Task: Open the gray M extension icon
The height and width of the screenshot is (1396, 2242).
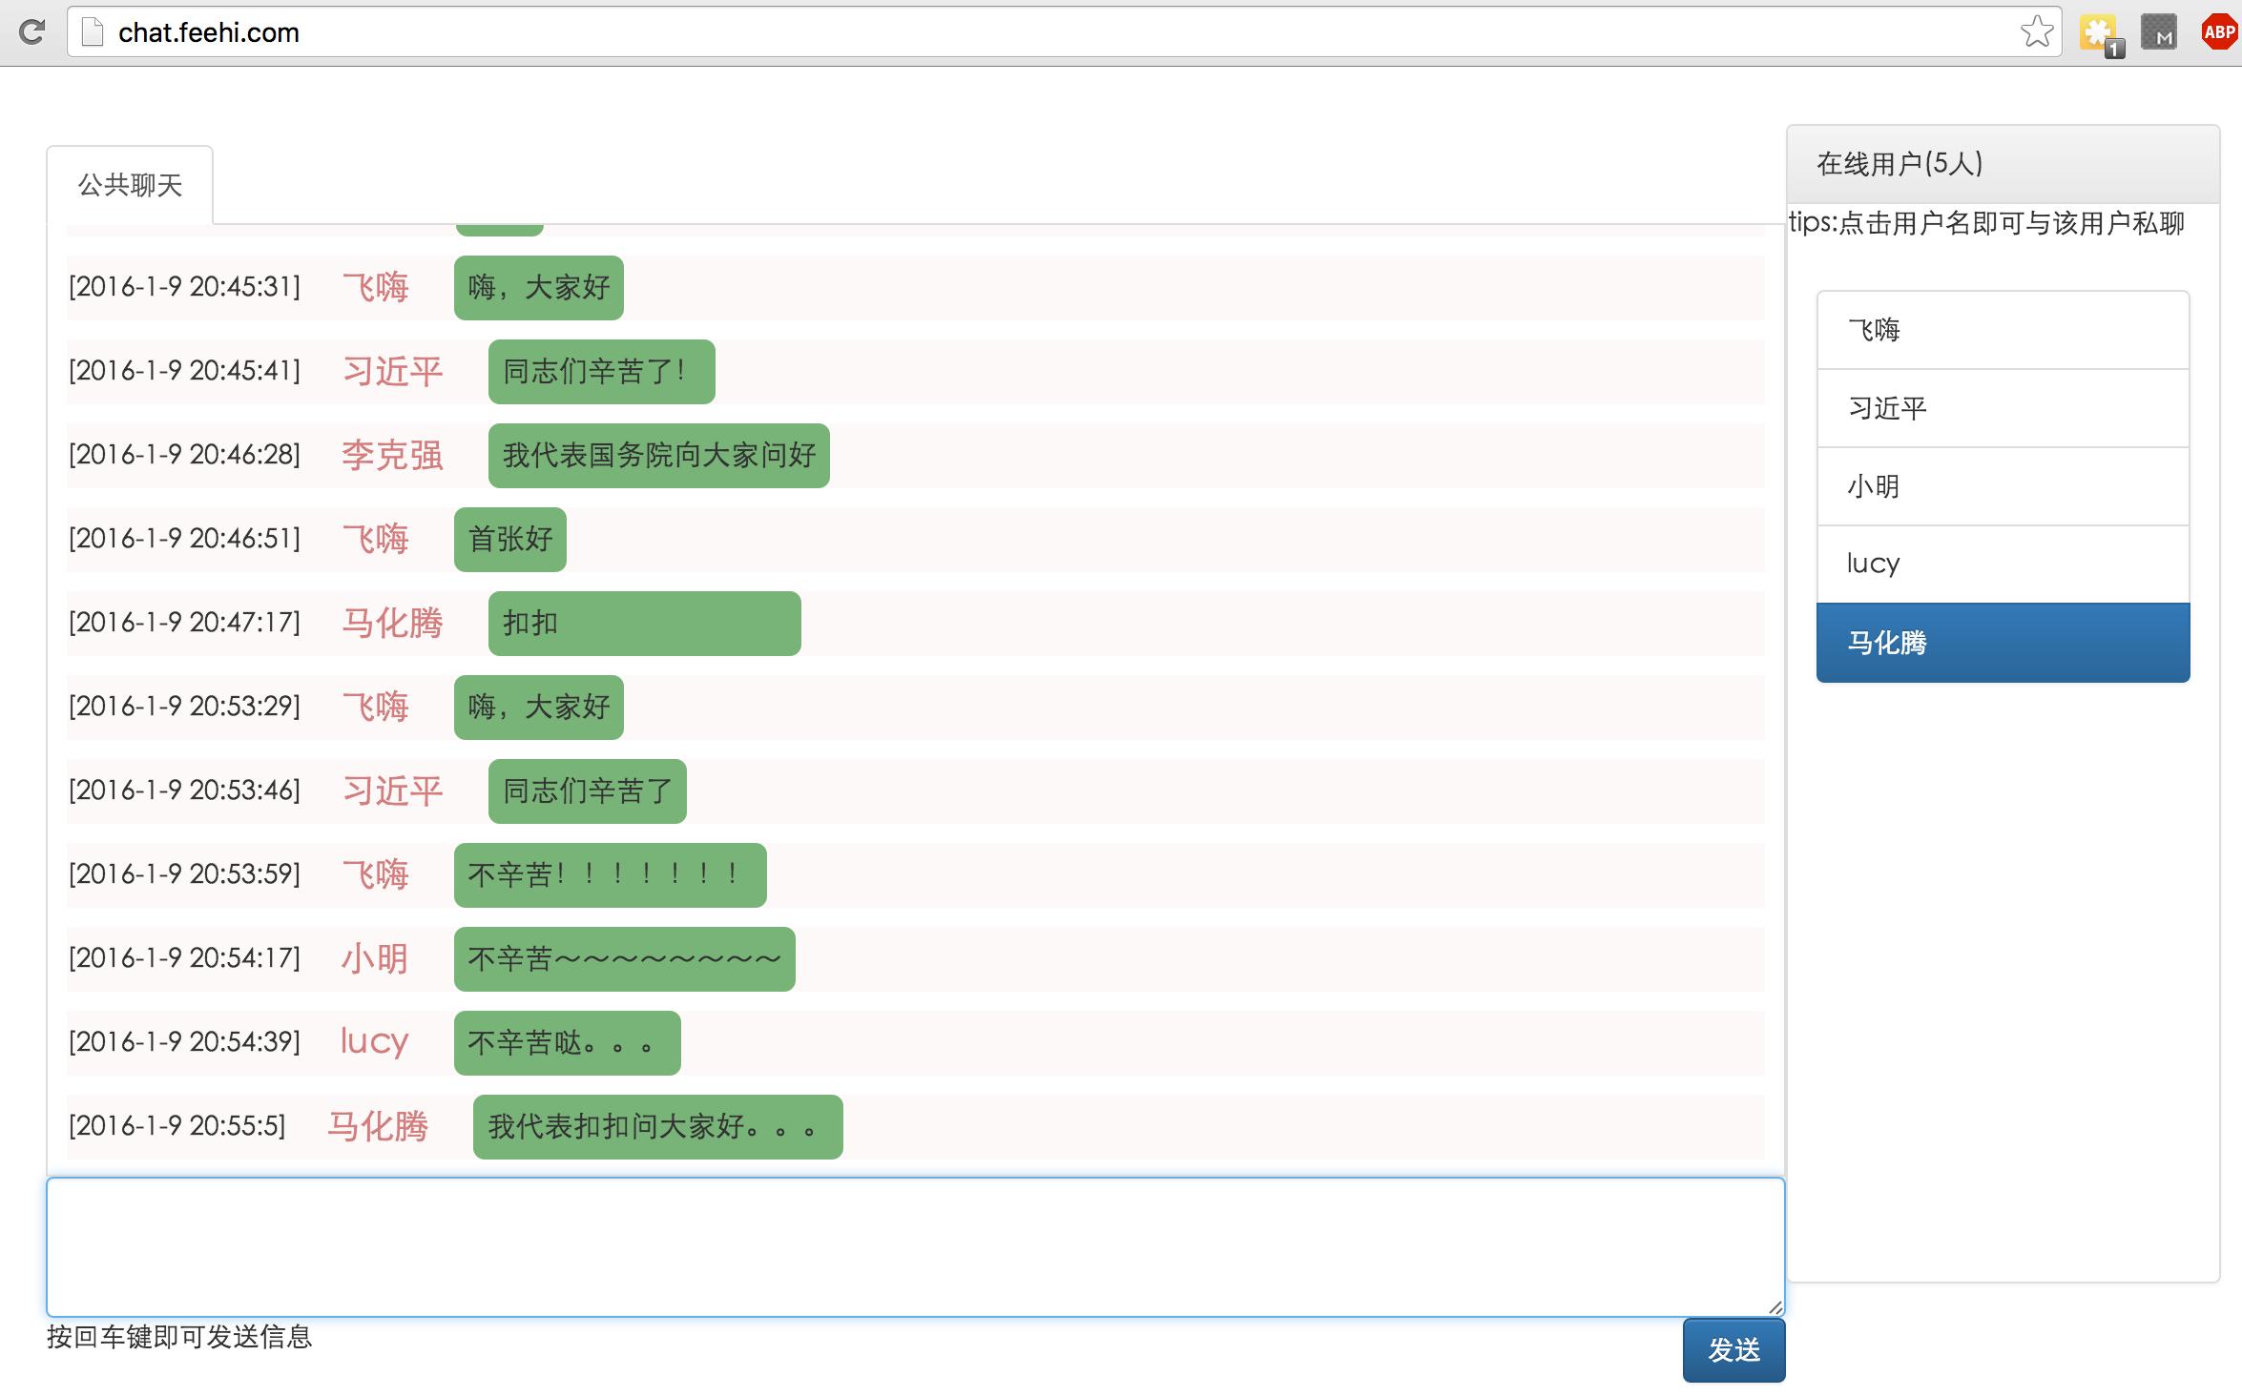Action: [2159, 32]
